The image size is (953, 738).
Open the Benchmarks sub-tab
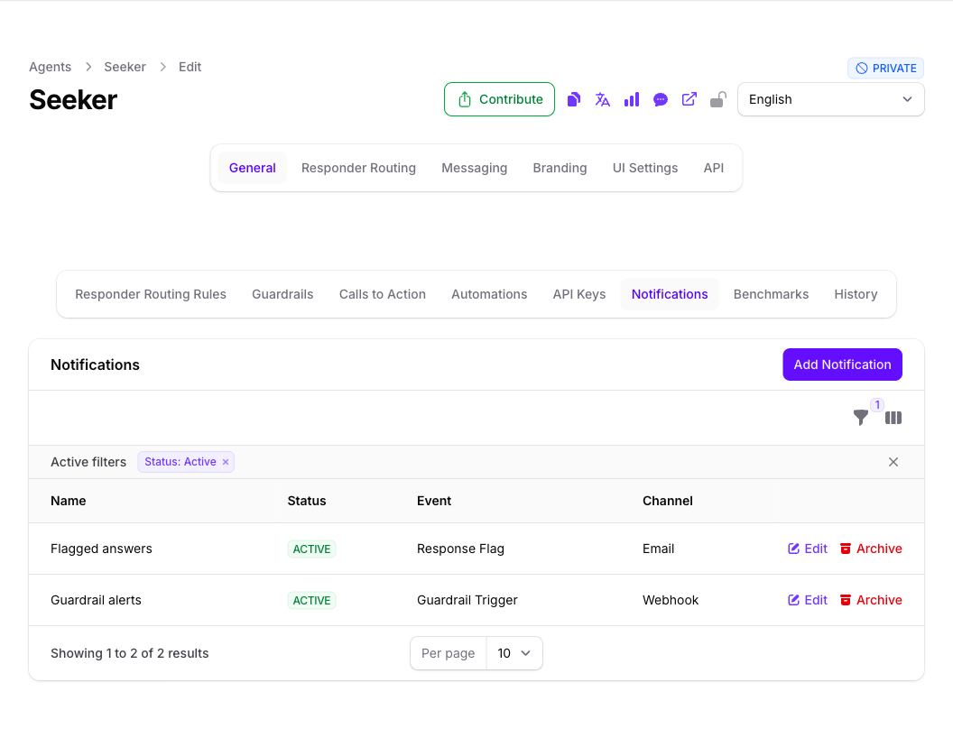point(771,294)
